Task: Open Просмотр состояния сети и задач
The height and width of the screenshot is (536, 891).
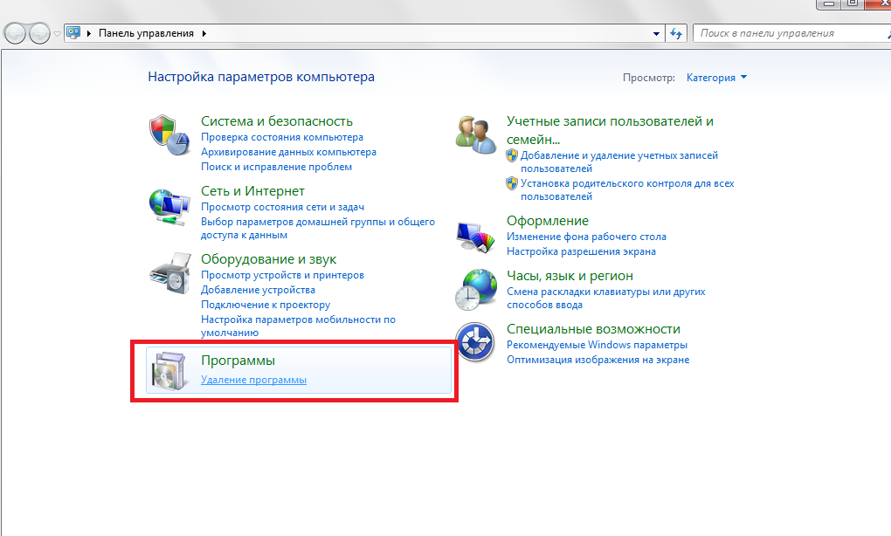Action: (282, 207)
